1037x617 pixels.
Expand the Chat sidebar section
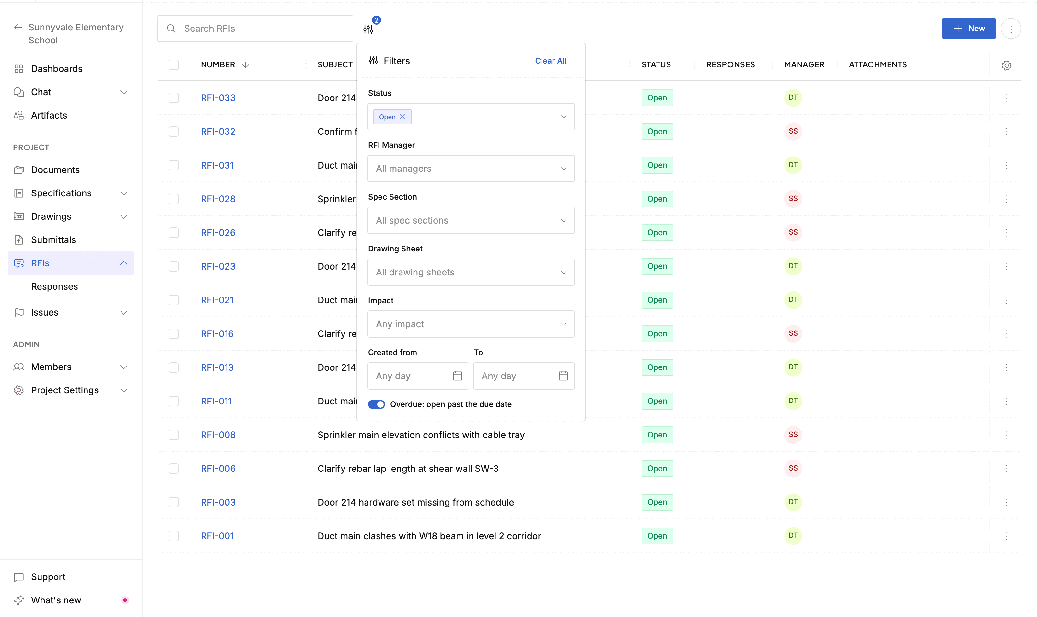[123, 92]
